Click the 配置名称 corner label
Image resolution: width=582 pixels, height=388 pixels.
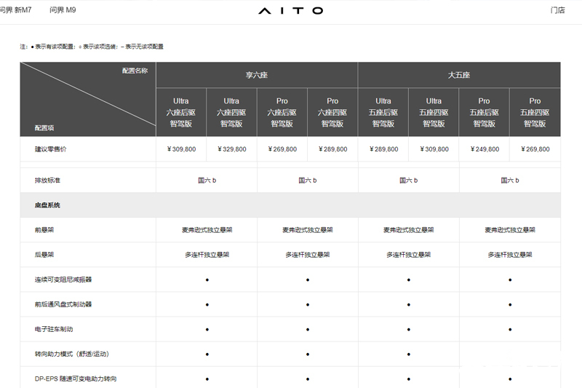coord(135,71)
